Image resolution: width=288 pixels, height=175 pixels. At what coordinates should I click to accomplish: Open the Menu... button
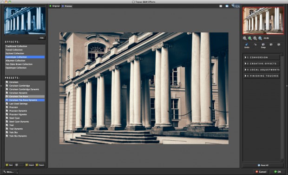(x=10, y=172)
